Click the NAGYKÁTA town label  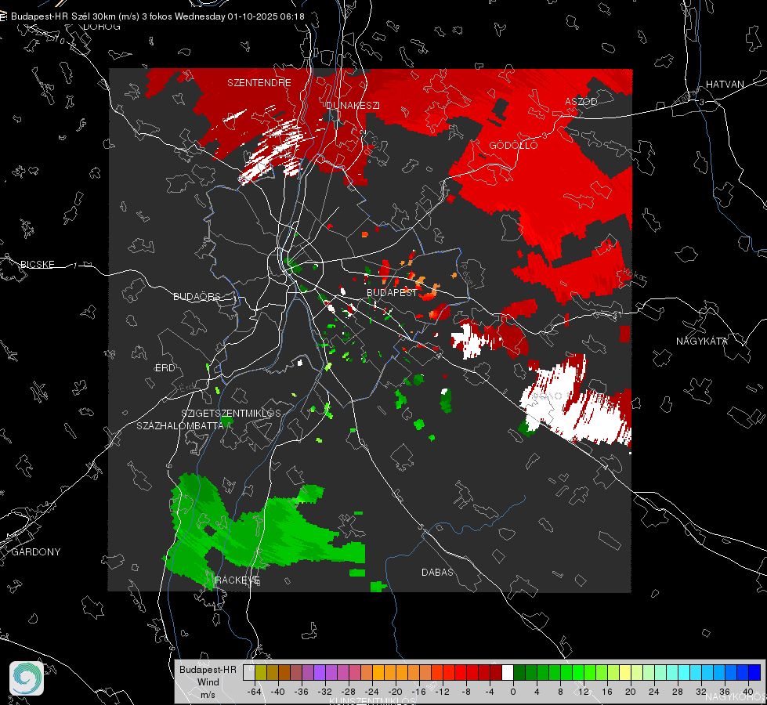[701, 341]
